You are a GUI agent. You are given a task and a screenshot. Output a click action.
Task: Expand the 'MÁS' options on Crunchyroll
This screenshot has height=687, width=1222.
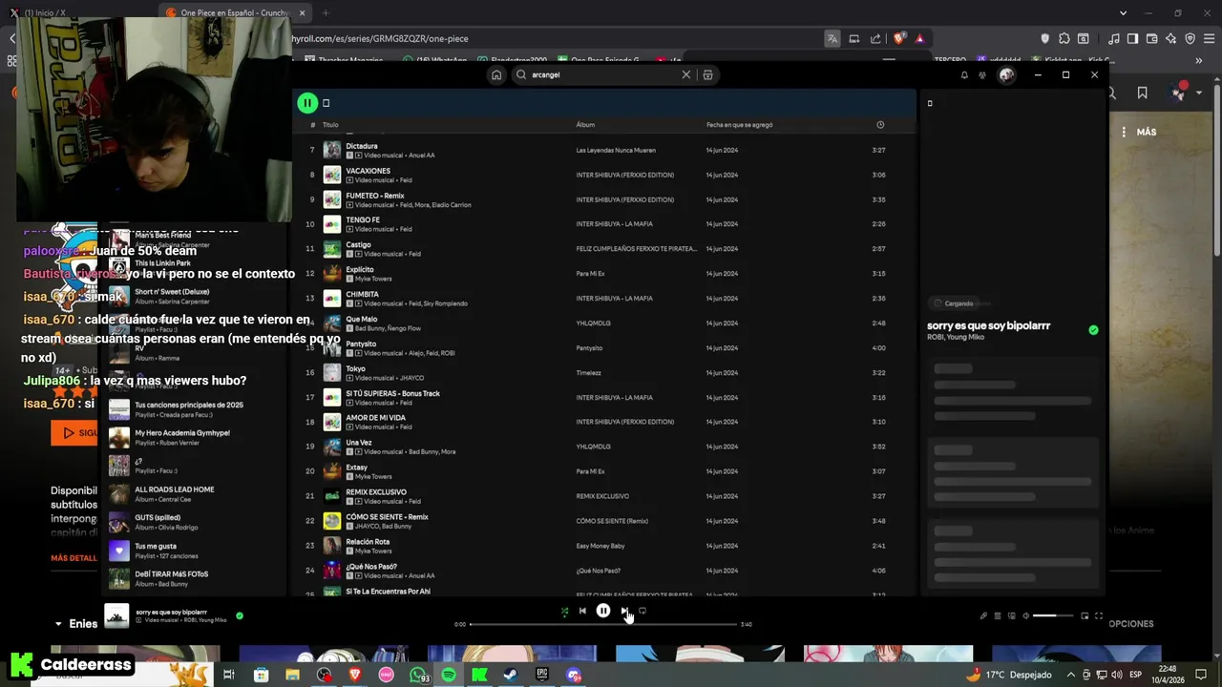coord(1139,132)
